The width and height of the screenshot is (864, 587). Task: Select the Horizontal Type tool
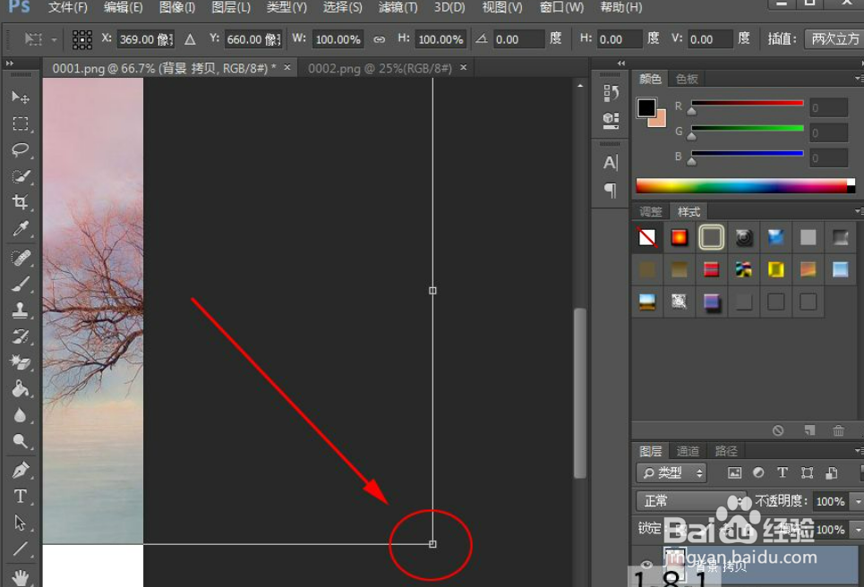21,497
